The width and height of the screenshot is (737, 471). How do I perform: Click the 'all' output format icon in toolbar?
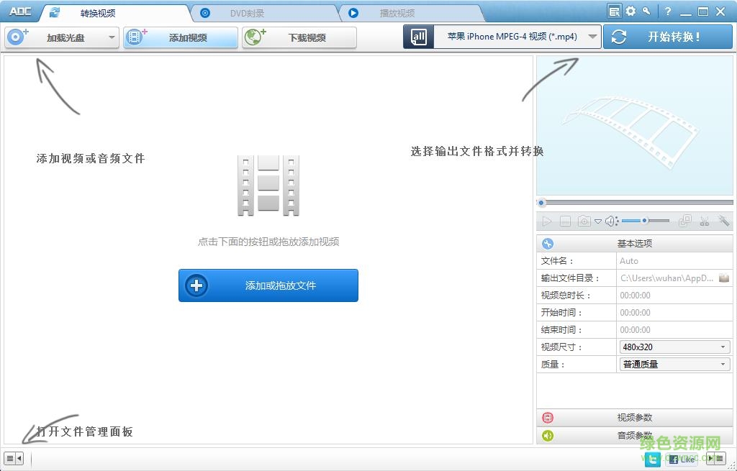click(418, 36)
